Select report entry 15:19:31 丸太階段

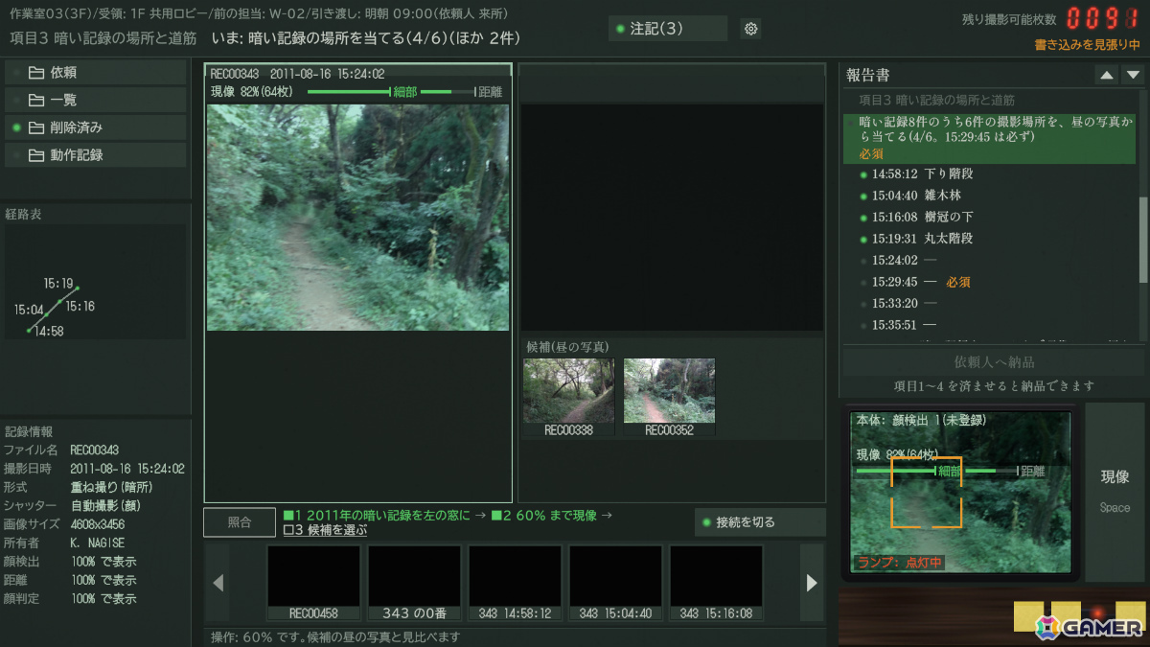[x=994, y=239]
